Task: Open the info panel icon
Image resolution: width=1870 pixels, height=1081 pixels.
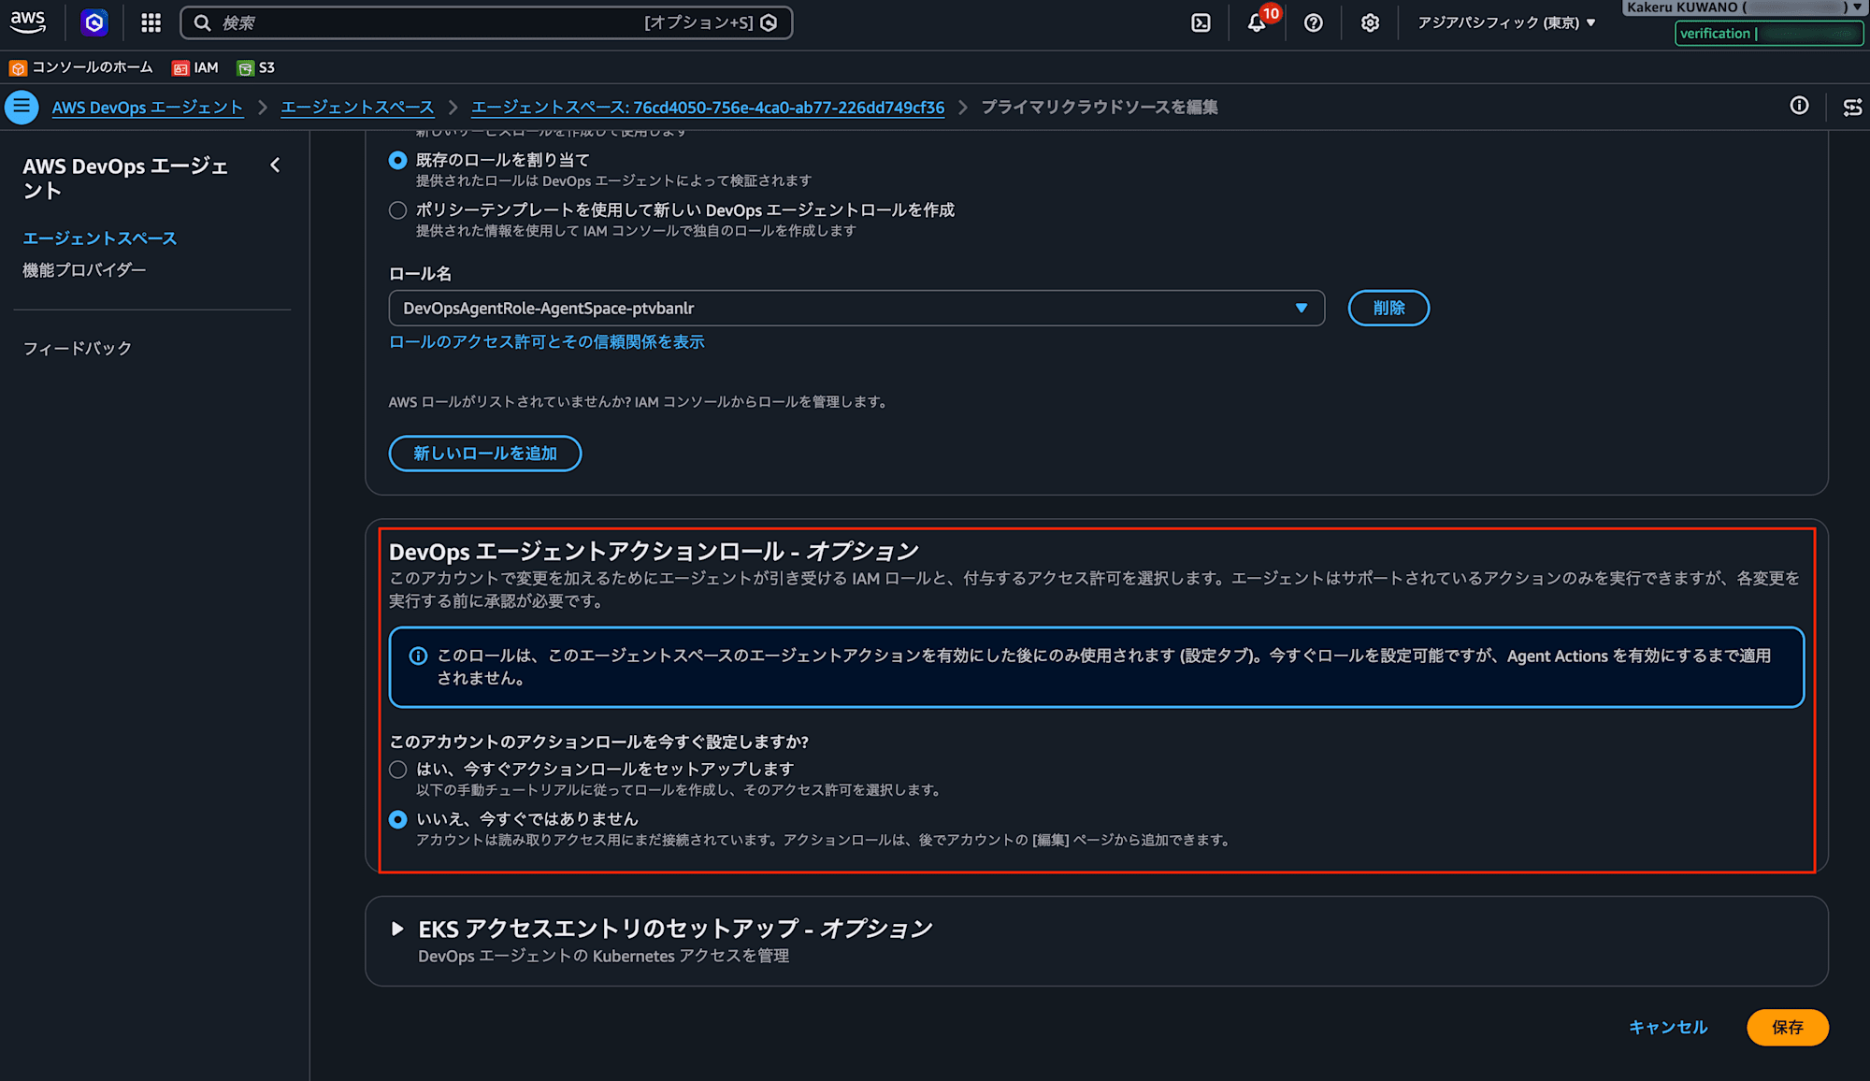Action: (x=1799, y=106)
